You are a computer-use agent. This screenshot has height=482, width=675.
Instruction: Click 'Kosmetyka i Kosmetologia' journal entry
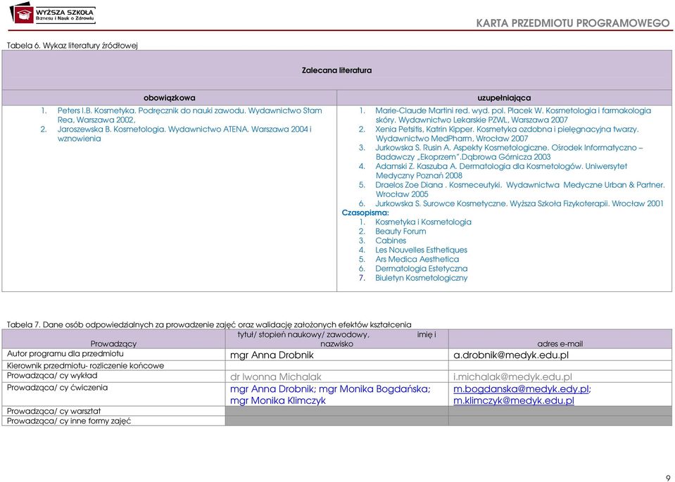423,222
